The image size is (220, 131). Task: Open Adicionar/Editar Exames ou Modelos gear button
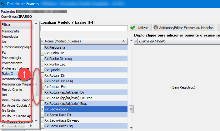(183, 27)
